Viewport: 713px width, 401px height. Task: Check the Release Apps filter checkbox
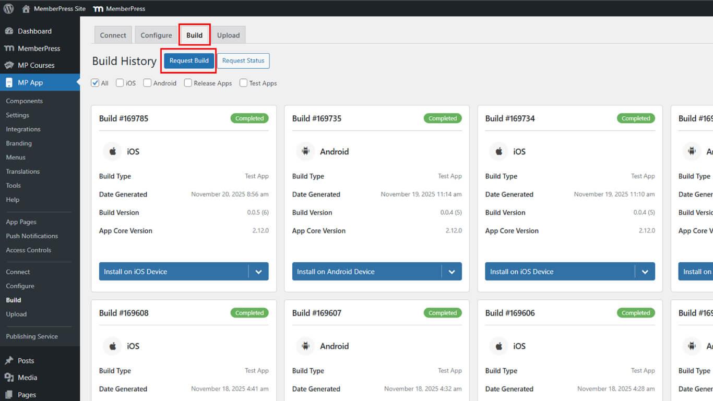point(188,83)
